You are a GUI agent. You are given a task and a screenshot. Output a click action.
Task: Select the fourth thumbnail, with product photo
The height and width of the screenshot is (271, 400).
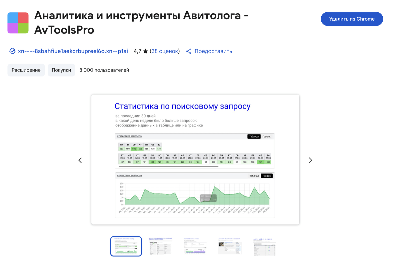click(x=230, y=246)
